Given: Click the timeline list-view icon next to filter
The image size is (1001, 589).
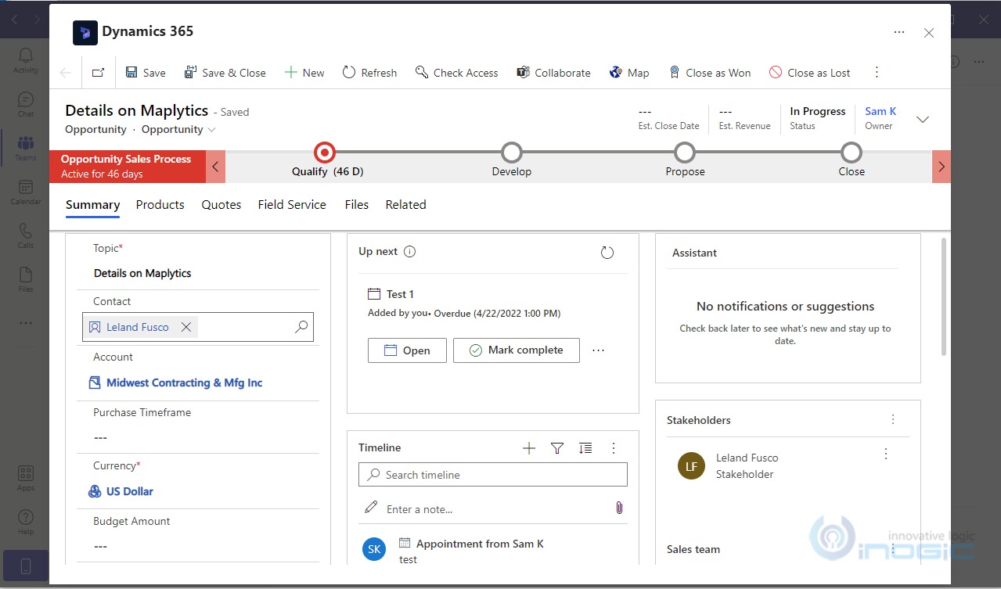Looking at the screenshot, I should pos(585,448).
